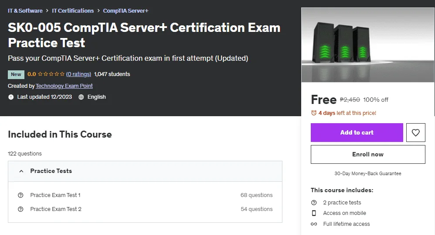
Task: Click Last updated 12/2023 text
Action: [44, 97]
